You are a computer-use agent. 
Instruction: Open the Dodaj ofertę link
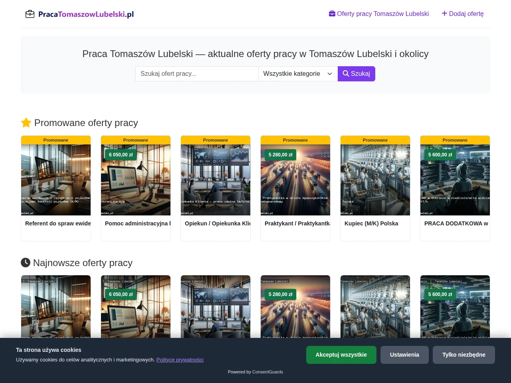pyautogui.click(x=463, y=14)
